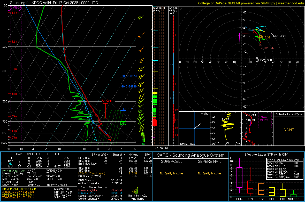Click the SFC-1km shear row label
The image size is (305, 202).
tap(84, 158)
